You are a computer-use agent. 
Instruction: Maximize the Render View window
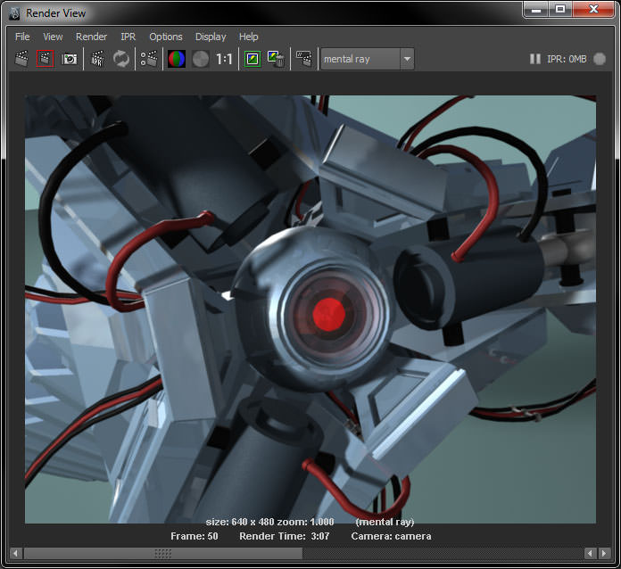click(x=560, y=10)
